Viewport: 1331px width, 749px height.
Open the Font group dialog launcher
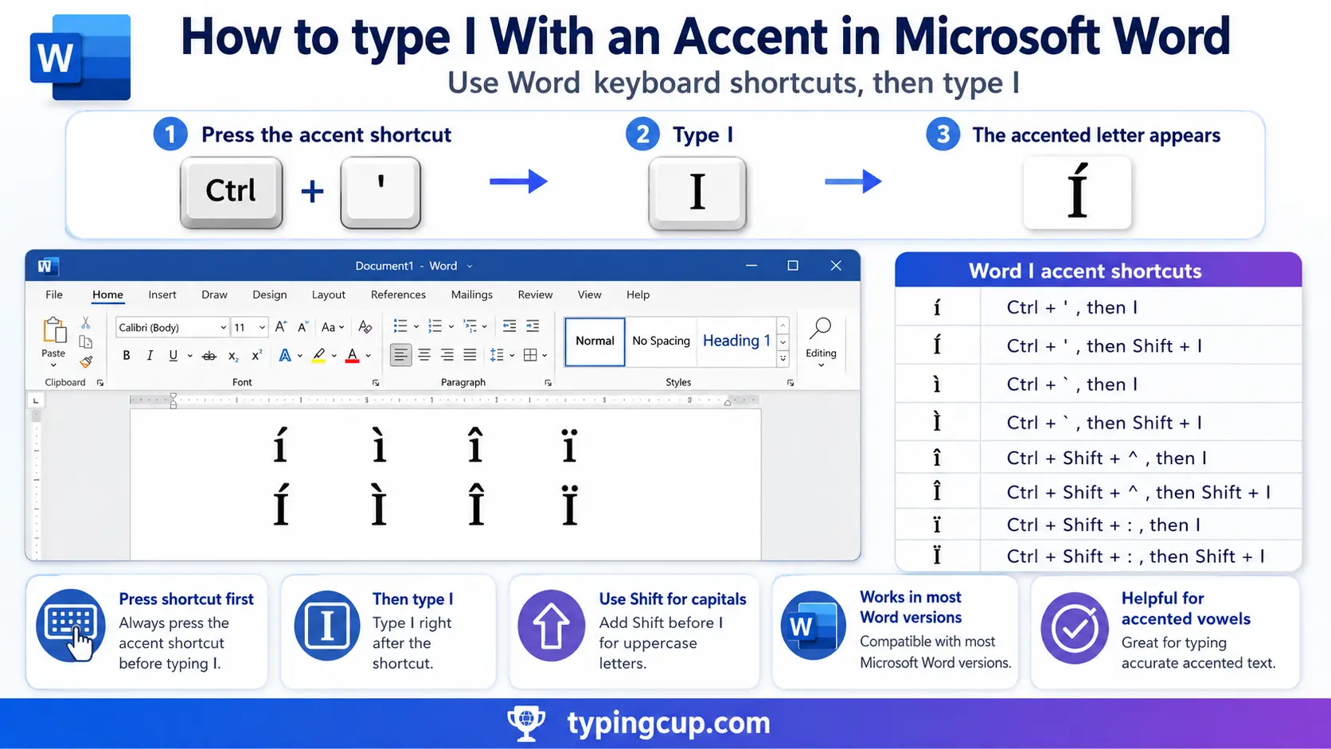pos(376,383)
